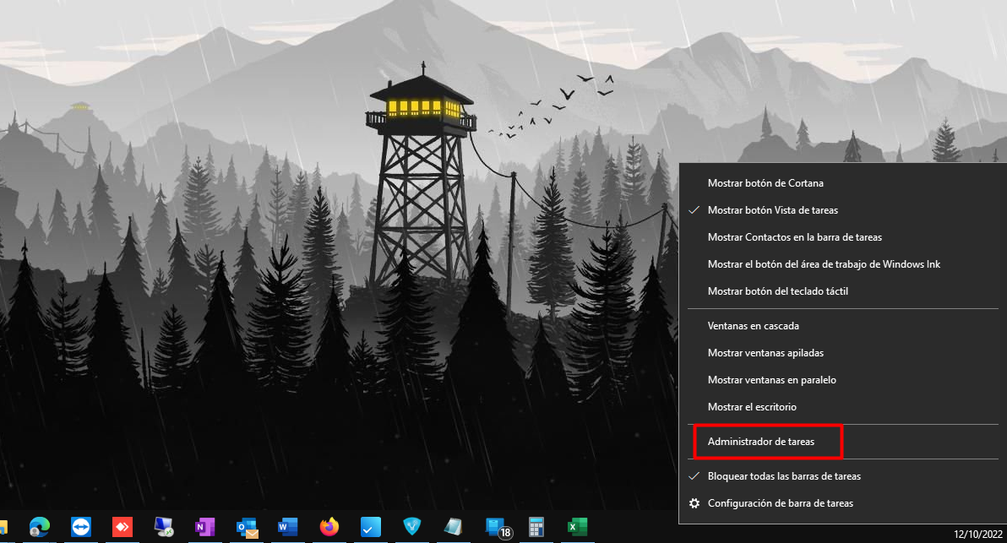Open Microsoft Edge from the taskbar
Screen dimensions: 1007x543
[x=40, y=527]
